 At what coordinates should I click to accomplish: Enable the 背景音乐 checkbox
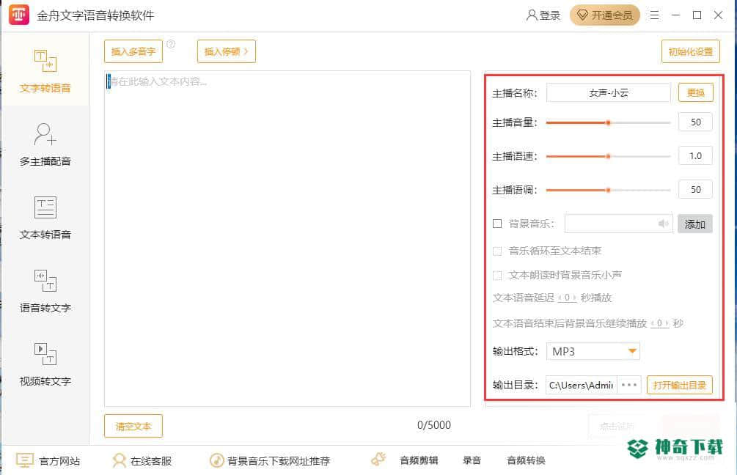point(497,224)
